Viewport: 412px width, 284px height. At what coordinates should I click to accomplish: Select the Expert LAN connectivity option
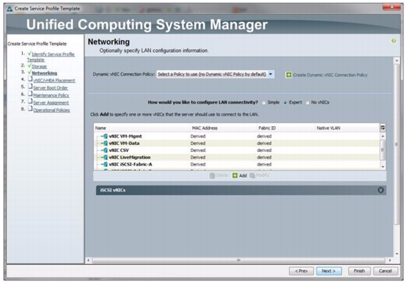point(285,103)
